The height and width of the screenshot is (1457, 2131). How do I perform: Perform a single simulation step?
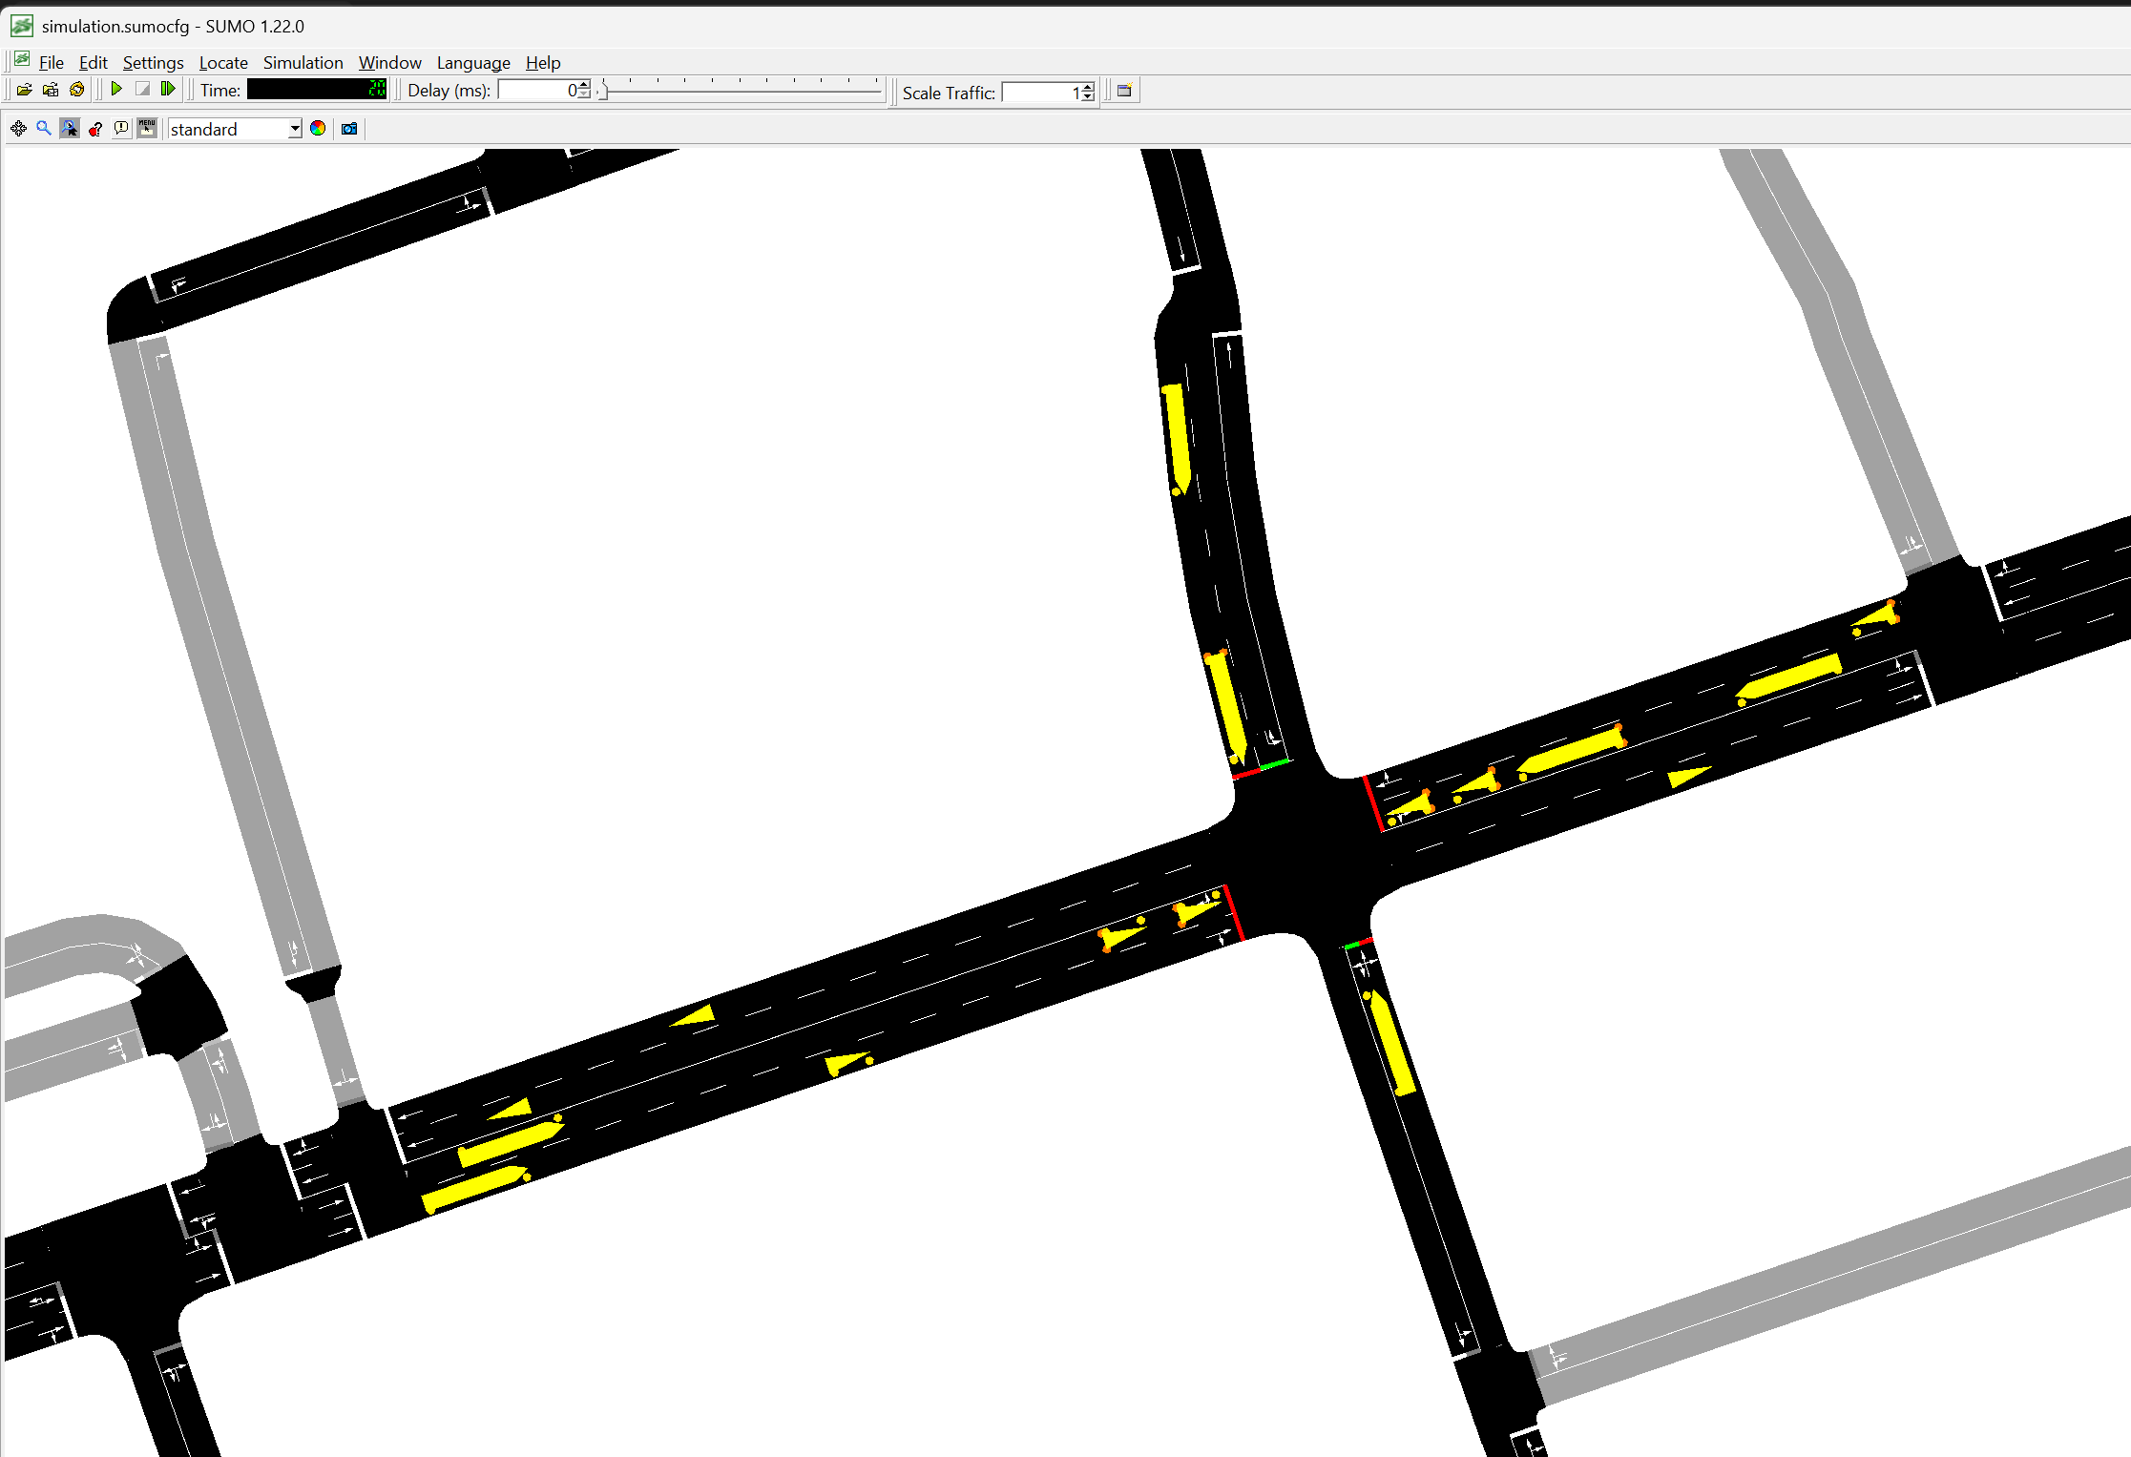168,90
